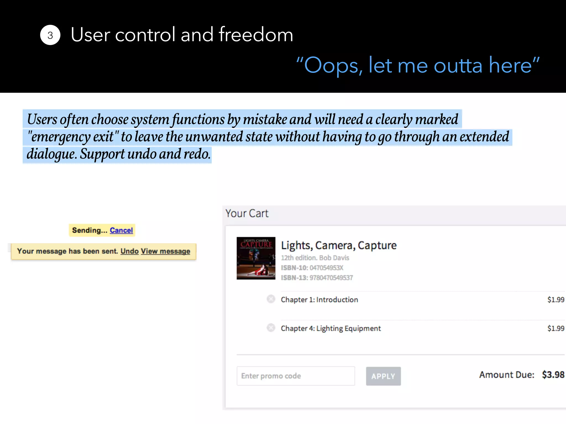Image resolution: width=566 pixels, height=424 pixels.
Task: Click the "Oops, let me outta here" quote
Action: (418, 65)
